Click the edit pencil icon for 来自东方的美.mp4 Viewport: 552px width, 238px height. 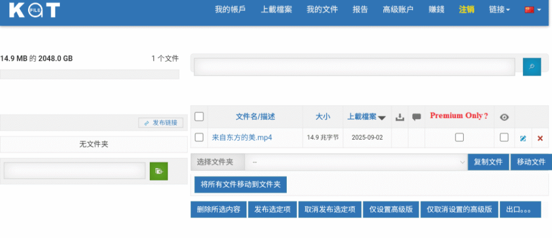coord(523,138)
